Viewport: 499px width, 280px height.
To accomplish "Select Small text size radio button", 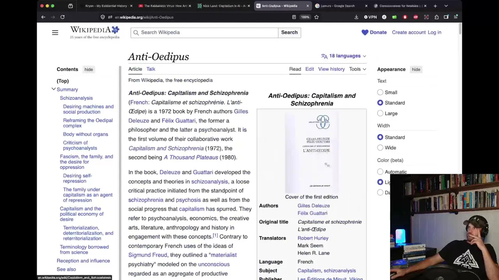I will coord(380,93).
